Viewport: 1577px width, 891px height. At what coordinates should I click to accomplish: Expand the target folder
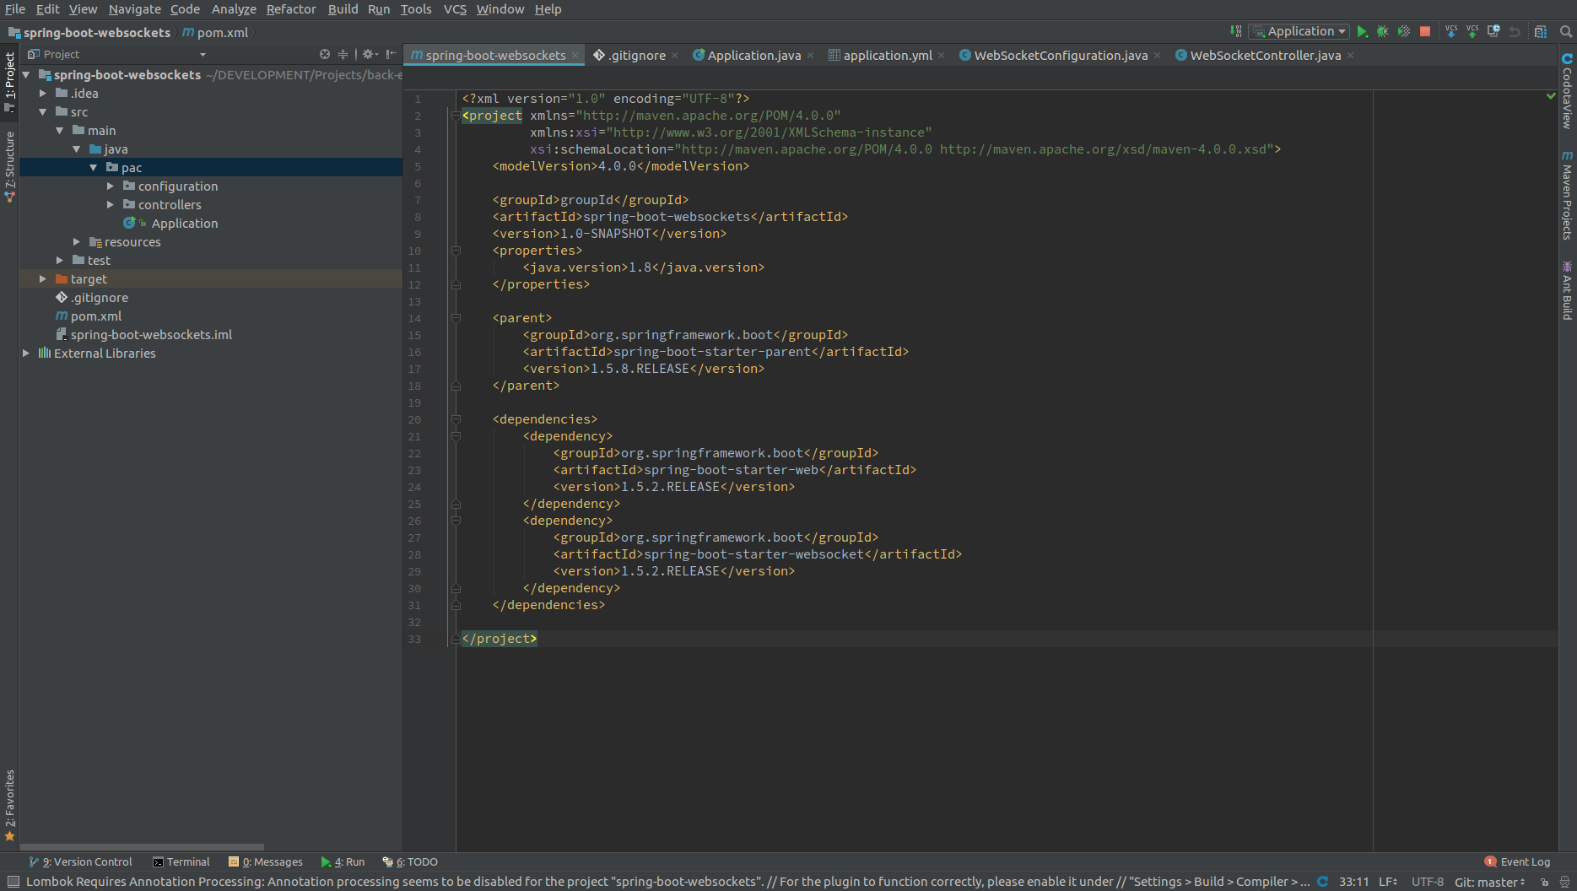43,279
